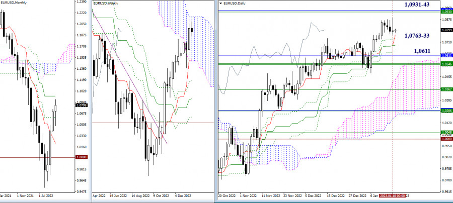453x203 pixels.
Task: Click the triangle arrow beside EURUSD,Daily title
Action: click(219, 4)
